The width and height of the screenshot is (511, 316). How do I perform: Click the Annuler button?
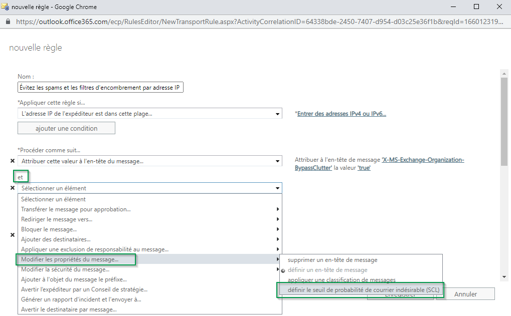click(465, 294)
